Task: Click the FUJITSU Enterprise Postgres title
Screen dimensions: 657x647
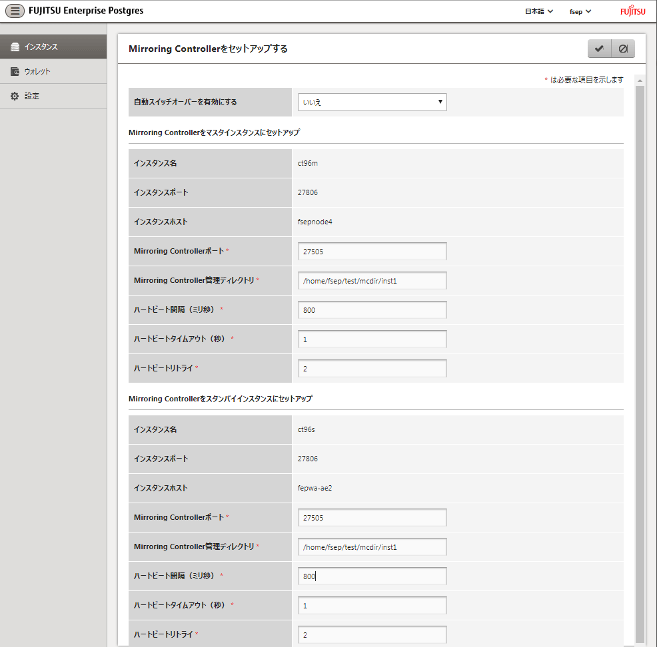Action: click(86, 11)
